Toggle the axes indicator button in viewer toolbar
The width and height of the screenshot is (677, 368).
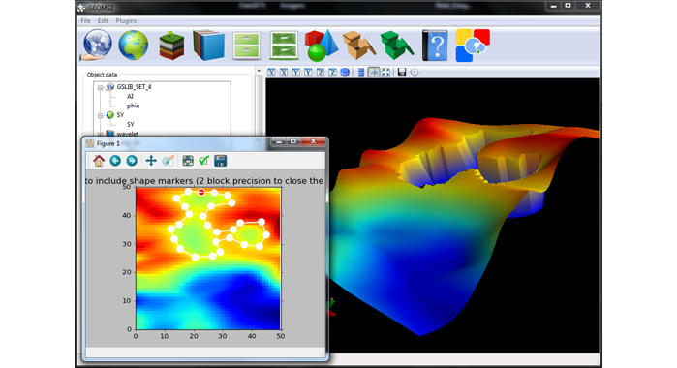pos(374,72)
